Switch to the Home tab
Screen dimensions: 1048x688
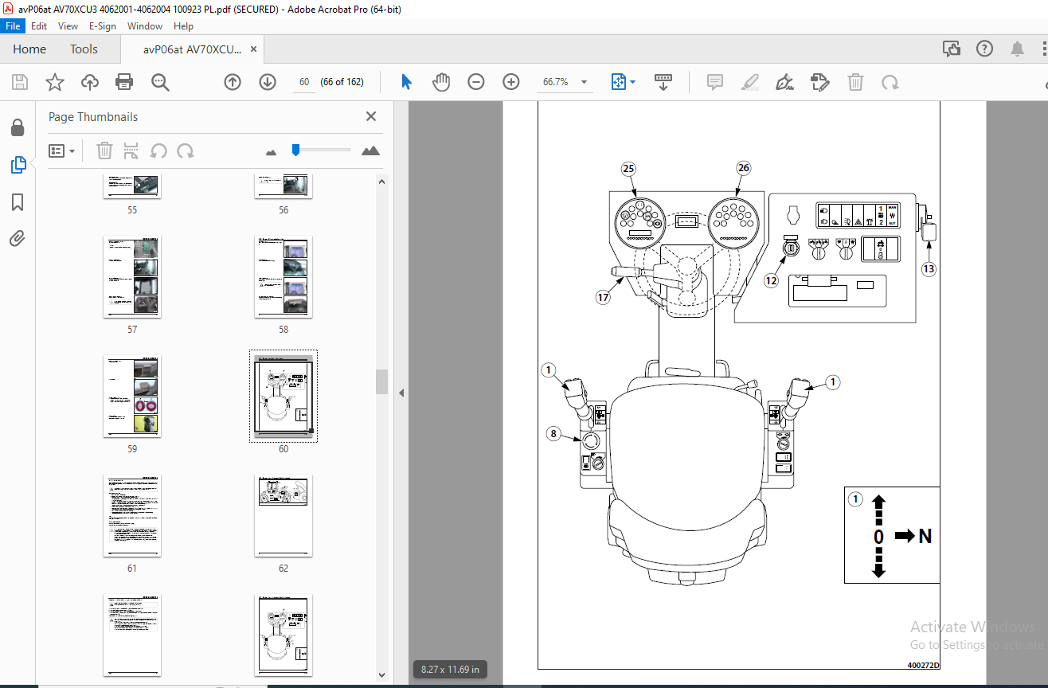click(x=29, y=49)
